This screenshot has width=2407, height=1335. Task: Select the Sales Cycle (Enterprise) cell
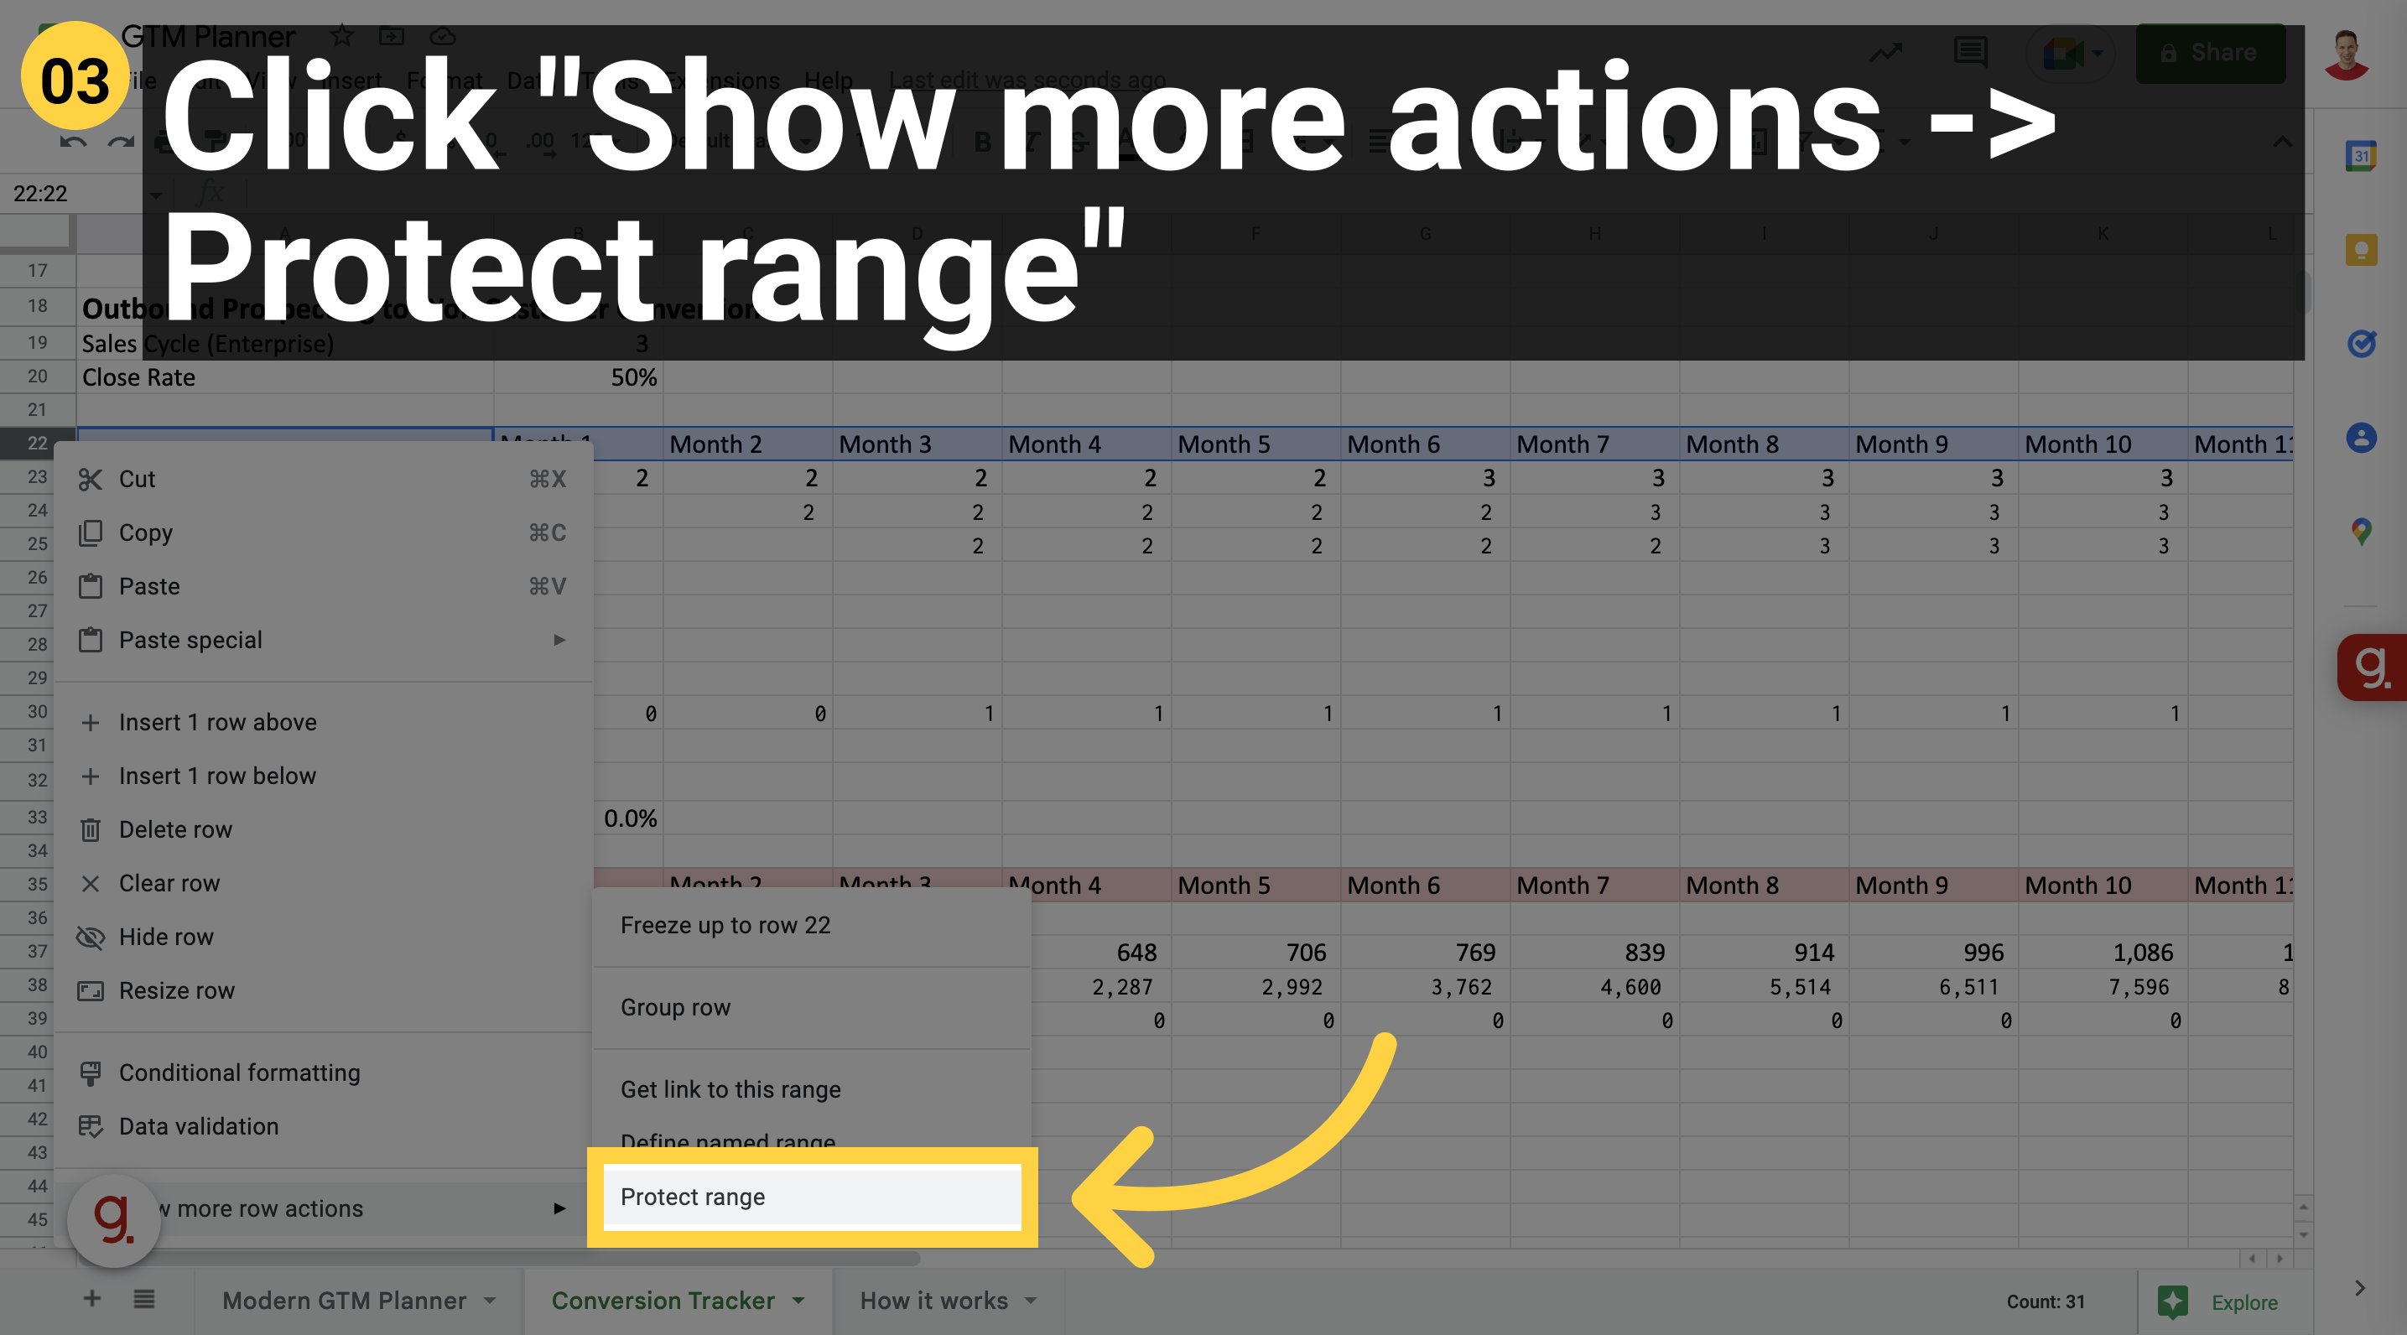click(285, 344)
